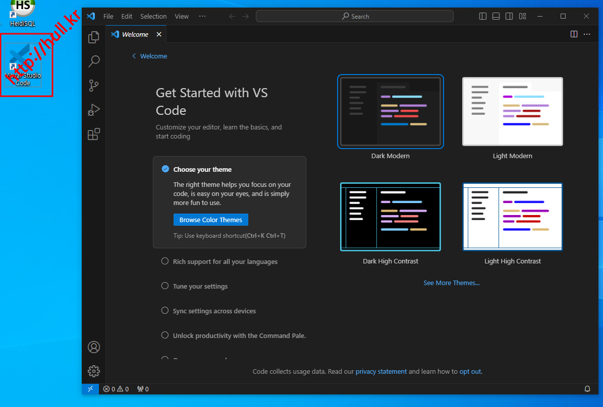
Task: Click the split editor right icon
Action: (x=574, y=34)
